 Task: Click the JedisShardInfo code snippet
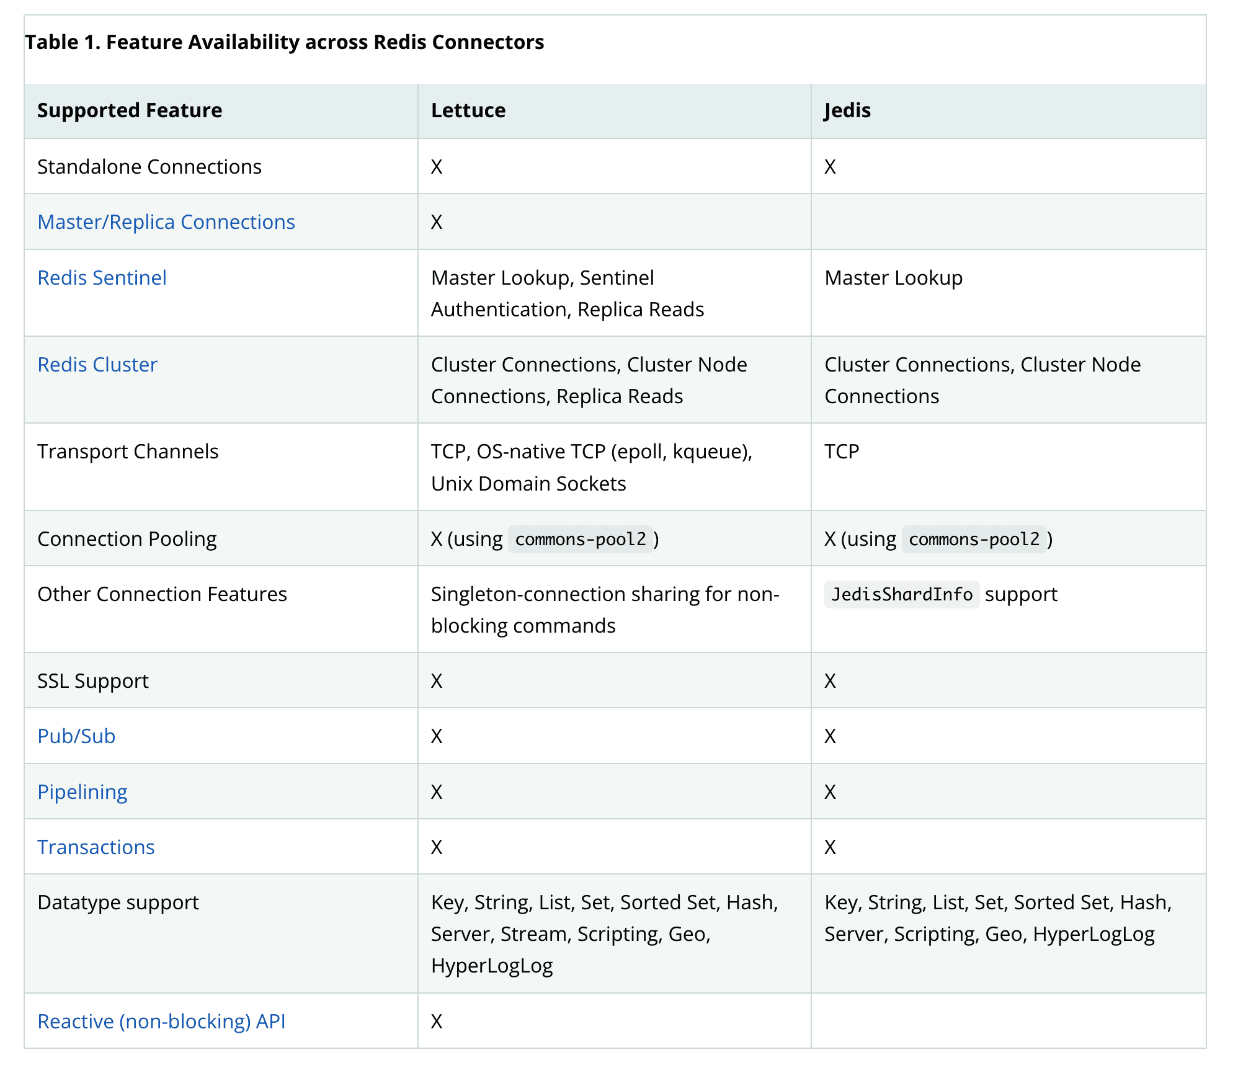point(901,595)
